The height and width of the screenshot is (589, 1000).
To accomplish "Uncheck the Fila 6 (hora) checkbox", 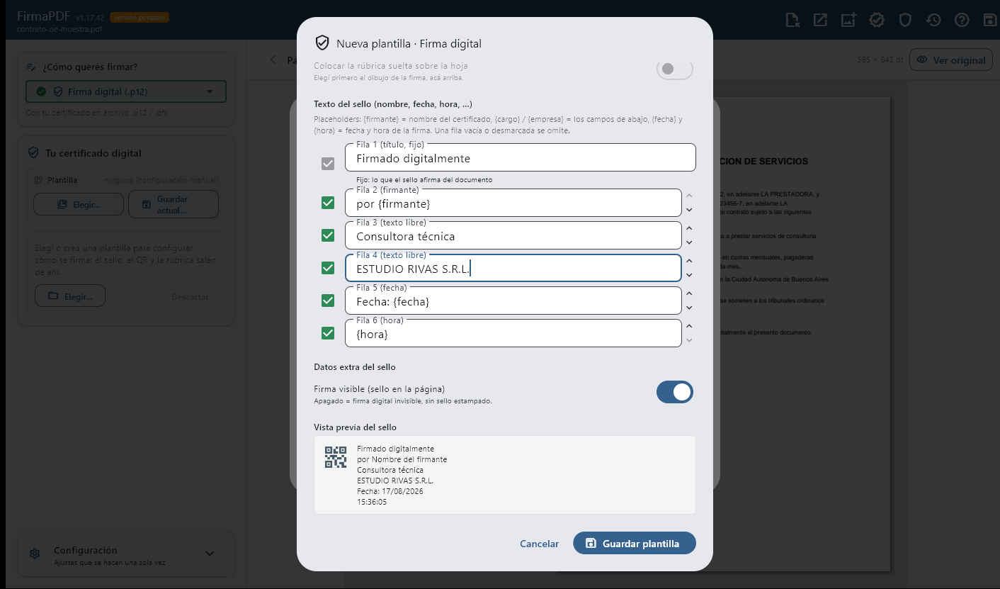I will pos(328,333).
